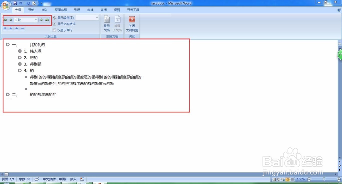Open the Office button menu

point(5,5)
